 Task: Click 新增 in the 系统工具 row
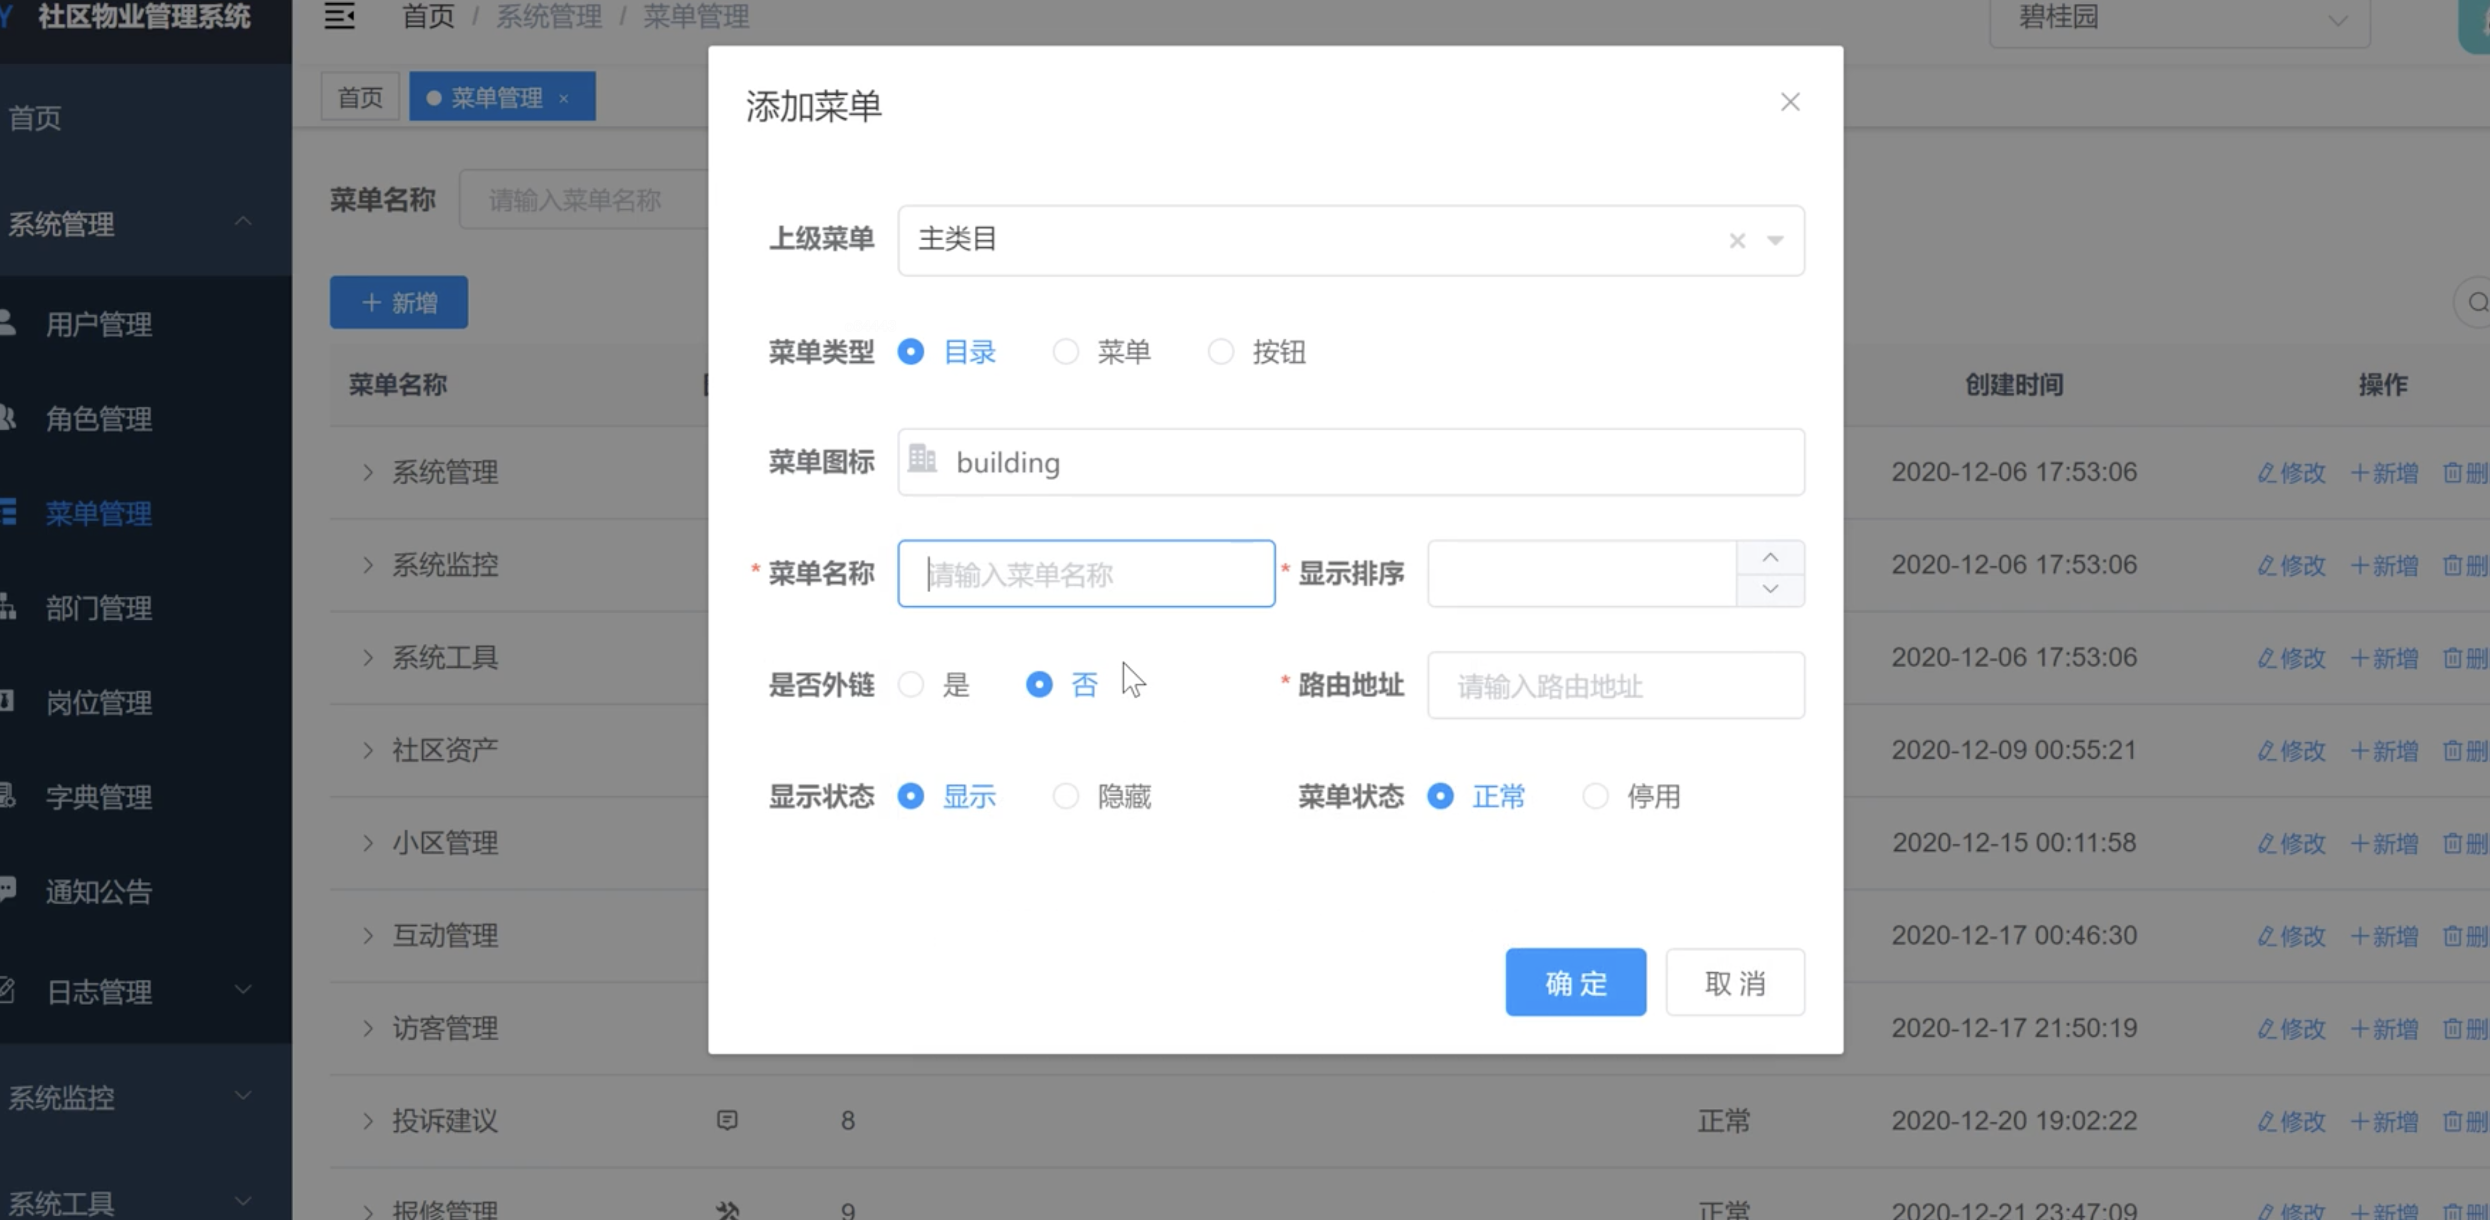(x=2384, y=658)
